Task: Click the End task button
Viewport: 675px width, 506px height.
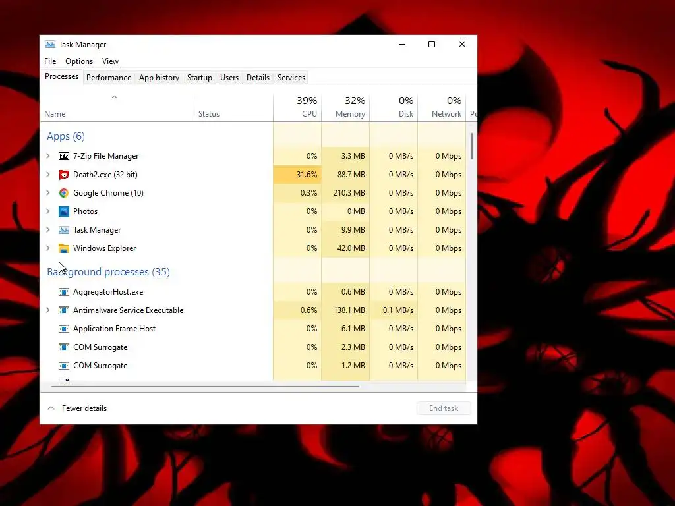Action: click(x=444, y=408)
